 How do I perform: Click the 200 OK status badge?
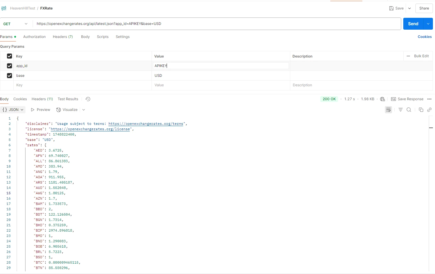(329, 99)
